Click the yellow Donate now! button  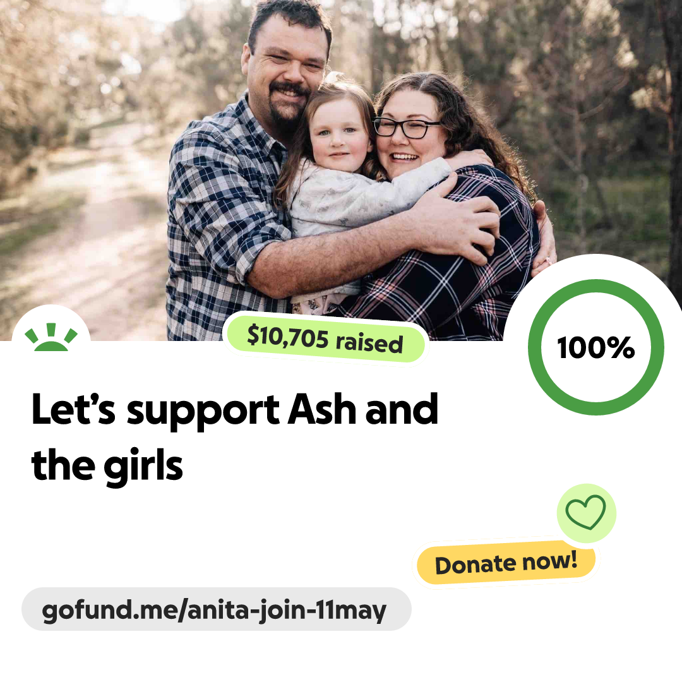506,563
